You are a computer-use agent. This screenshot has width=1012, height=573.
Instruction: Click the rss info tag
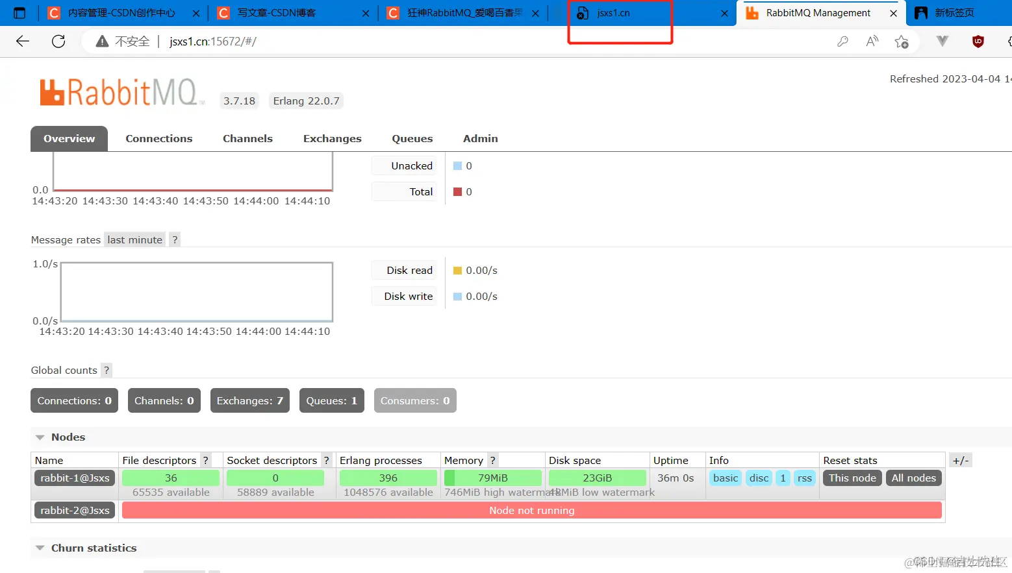point(805,478)
